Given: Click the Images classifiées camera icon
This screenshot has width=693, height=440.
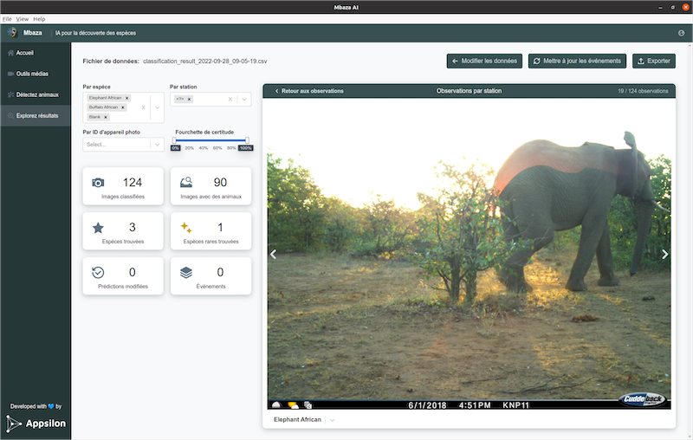Looking at the screenshot, I should click(x=98, y=183).
